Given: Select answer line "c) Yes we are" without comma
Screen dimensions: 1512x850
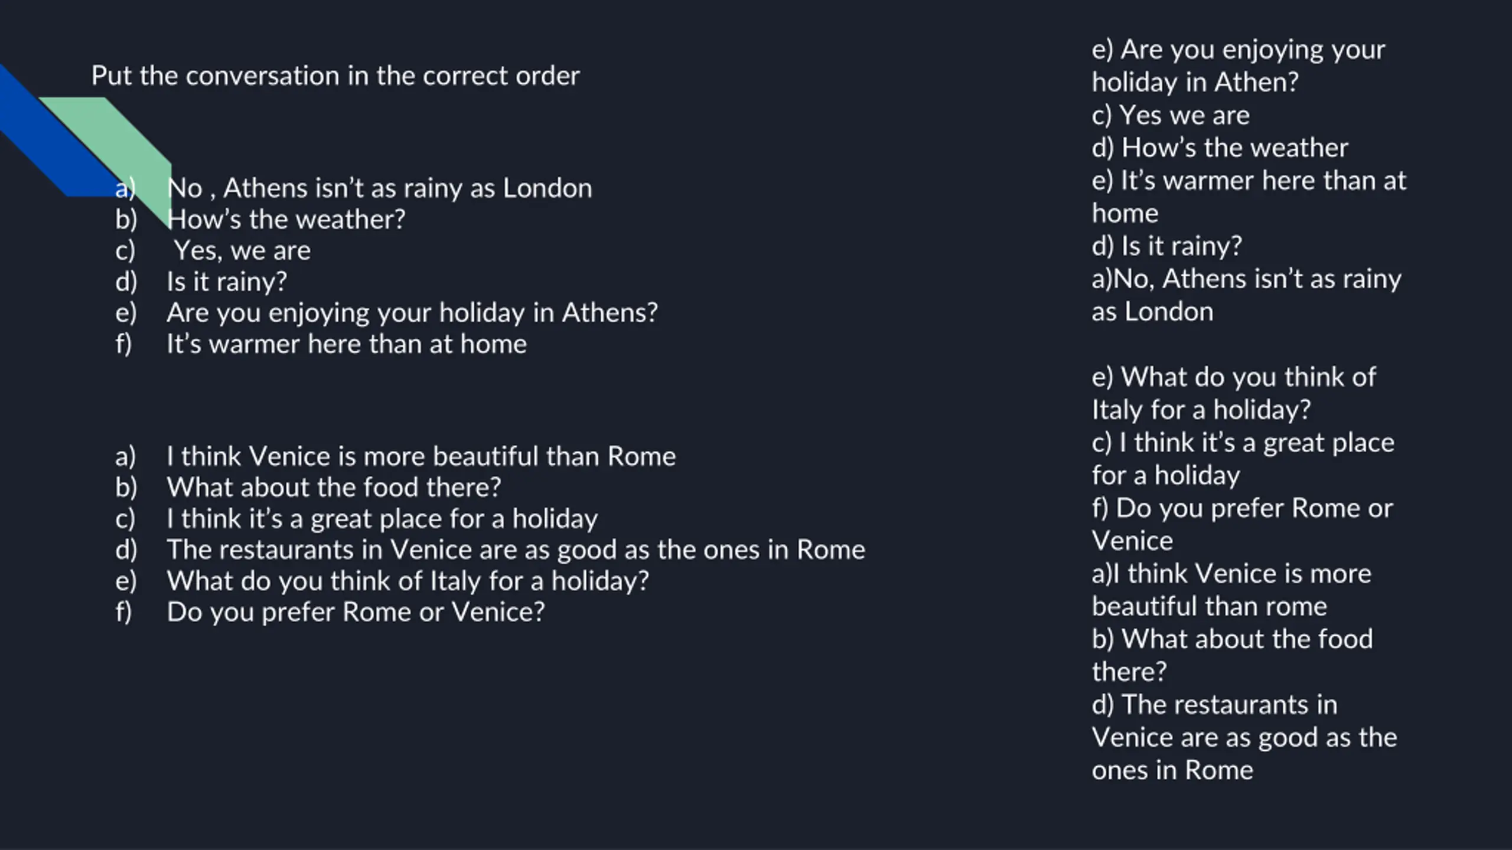Looking at the screenshot, I should (1171, 115).
